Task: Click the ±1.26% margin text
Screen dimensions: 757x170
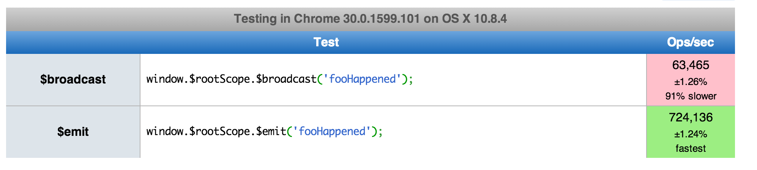Action: pyautogui.click(x=691, y=82)
